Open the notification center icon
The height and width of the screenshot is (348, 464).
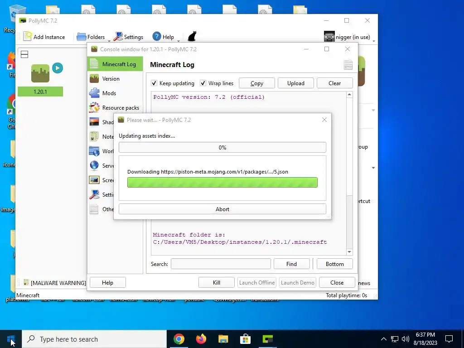click(449, 339)
